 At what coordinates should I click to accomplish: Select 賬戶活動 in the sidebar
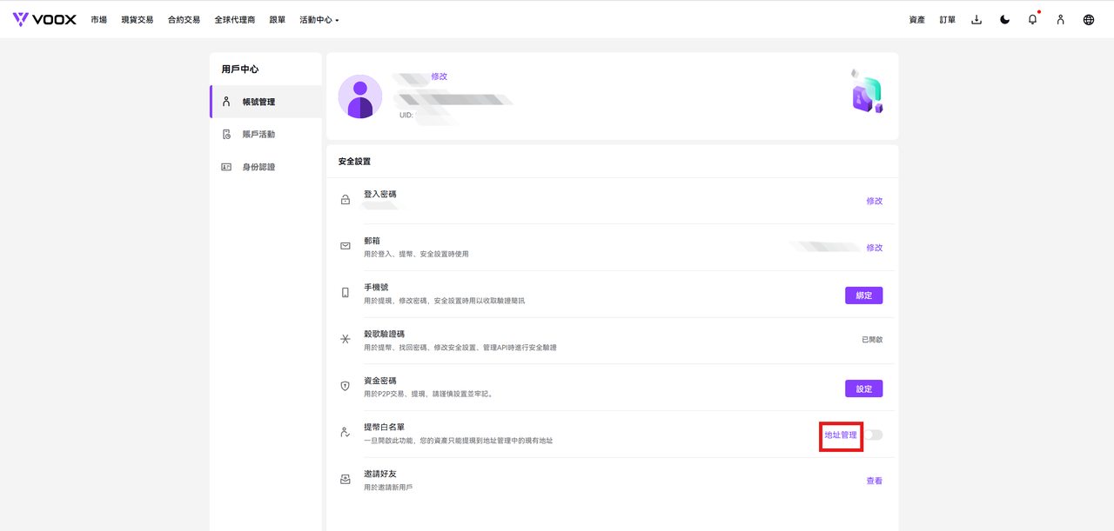265,134
